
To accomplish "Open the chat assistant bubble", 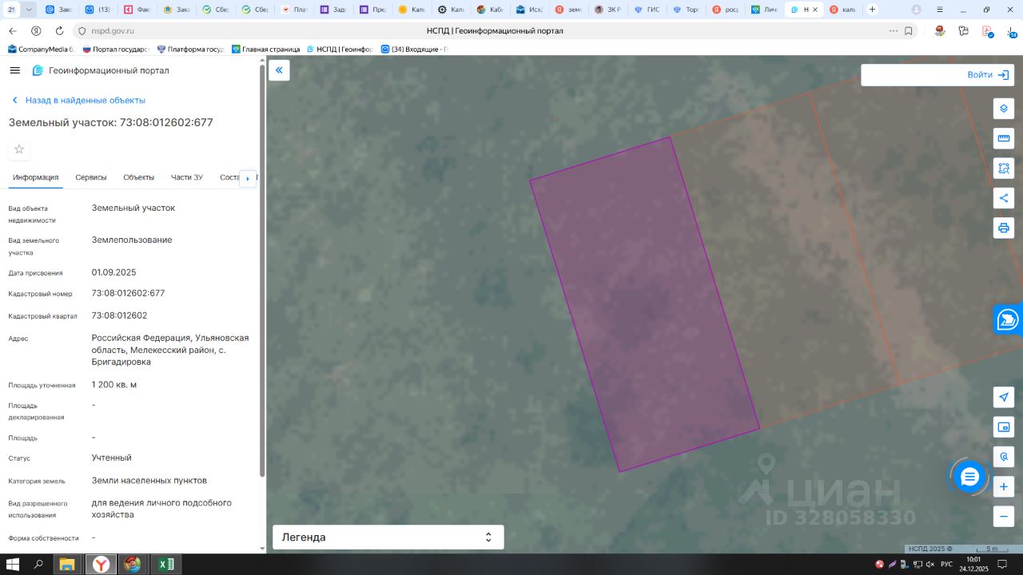I will [x=969, y=478].
